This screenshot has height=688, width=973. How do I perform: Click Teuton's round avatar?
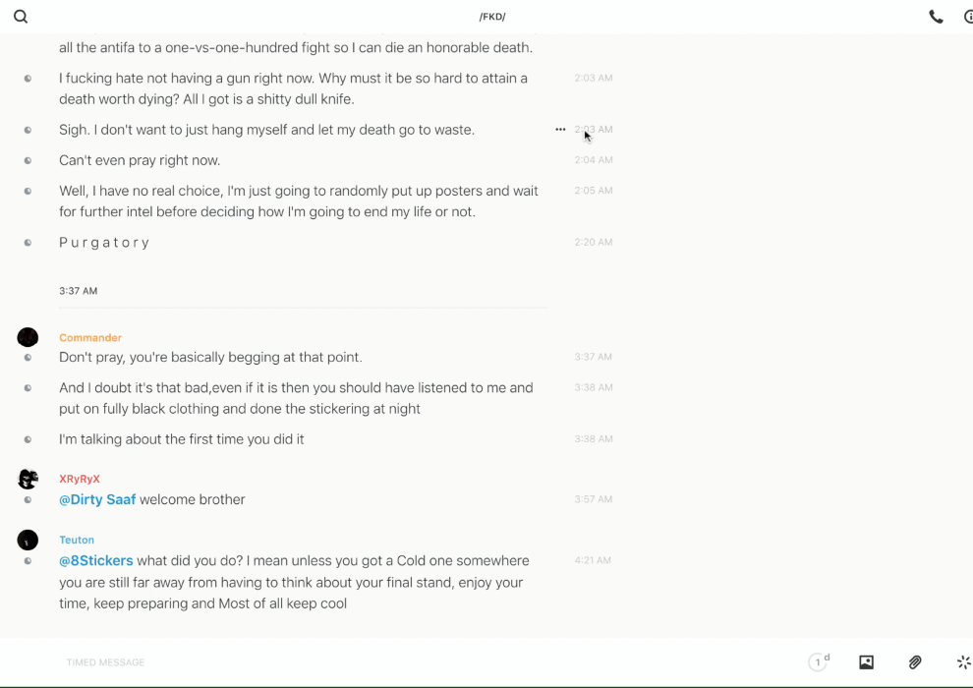28,540
